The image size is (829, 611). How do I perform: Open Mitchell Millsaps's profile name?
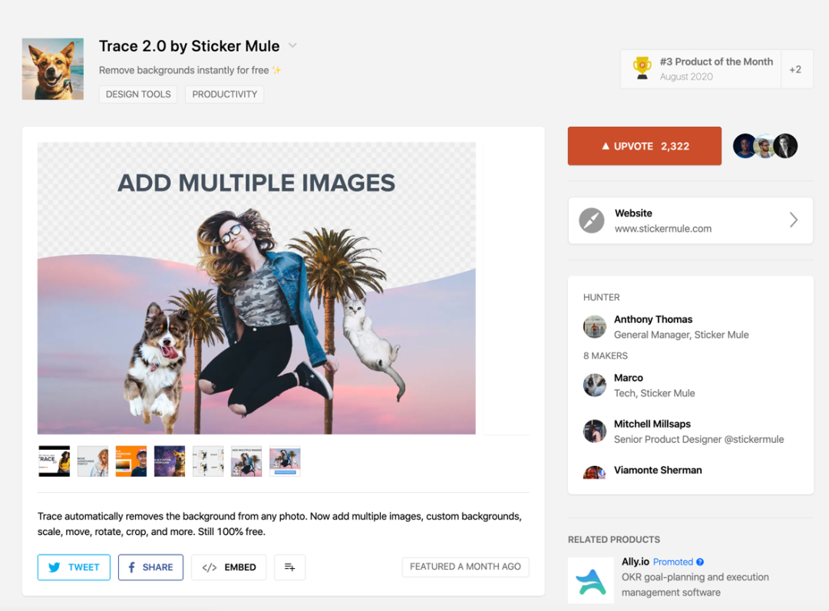652,424
